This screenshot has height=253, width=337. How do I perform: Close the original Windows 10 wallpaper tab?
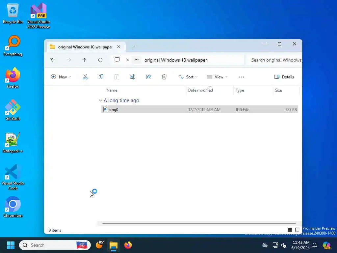pyautogui.click(x=118, y=47)
